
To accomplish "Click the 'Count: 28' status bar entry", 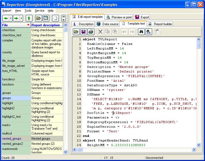I will (8, 158).
